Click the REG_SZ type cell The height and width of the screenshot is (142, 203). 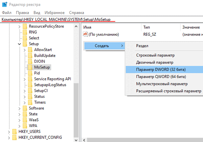pyautogui.click(x=150, y=34)
